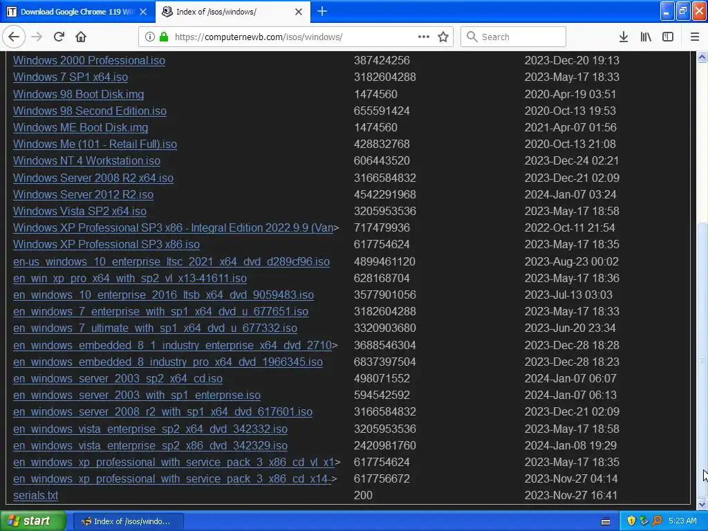The image size is (708, 531).
Task: Download Windows 98 Second Edition.iso
Action: [90, 111]
